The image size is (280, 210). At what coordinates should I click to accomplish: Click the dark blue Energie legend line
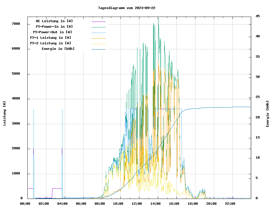(x=98, y=49)
